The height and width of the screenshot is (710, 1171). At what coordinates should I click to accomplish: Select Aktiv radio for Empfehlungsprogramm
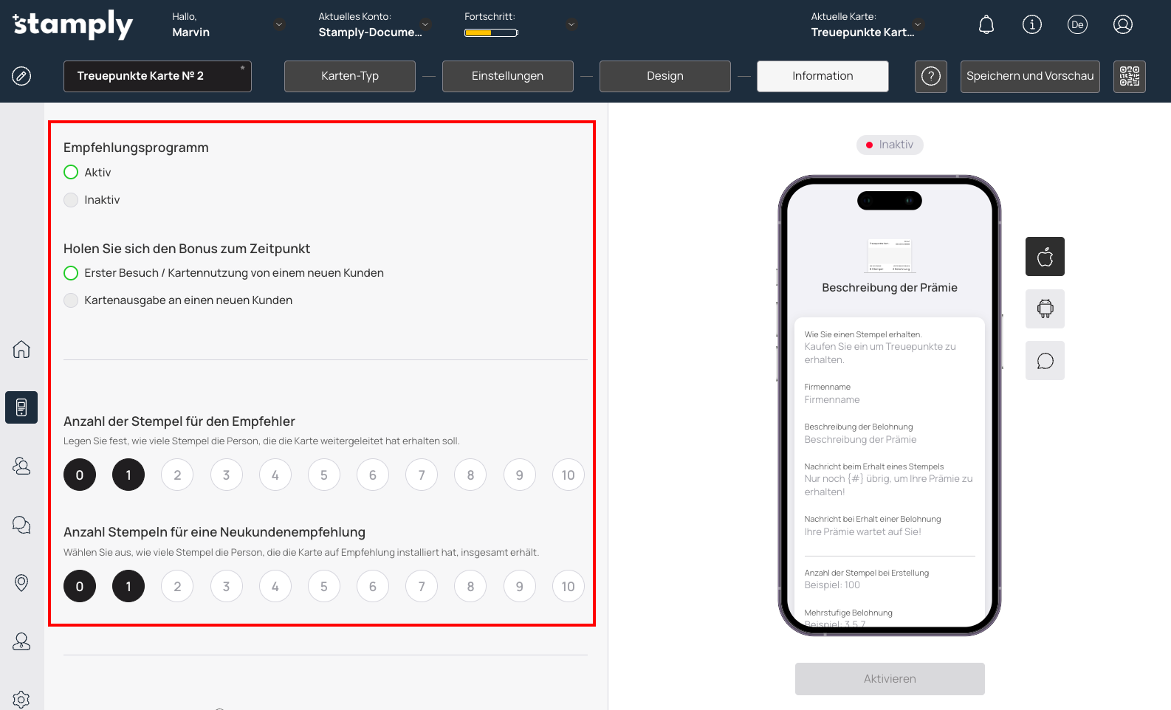[x=72, y=173]
